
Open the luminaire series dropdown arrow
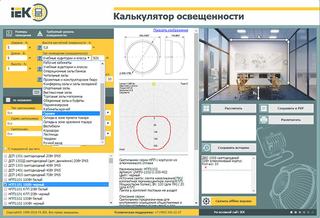(x=108, y=123)
